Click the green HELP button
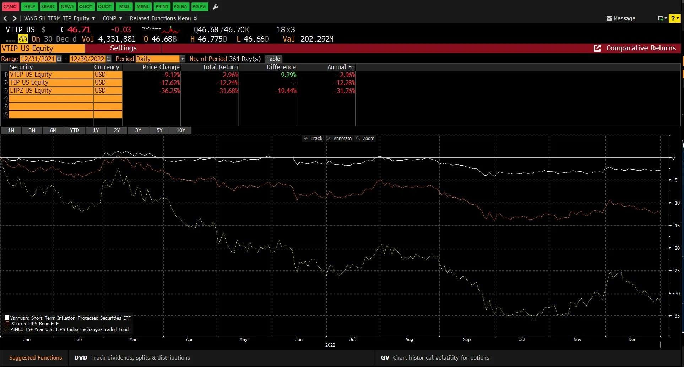Image resolution: width=684 pixels, height=367 pixels. click(x=29, y=6)
